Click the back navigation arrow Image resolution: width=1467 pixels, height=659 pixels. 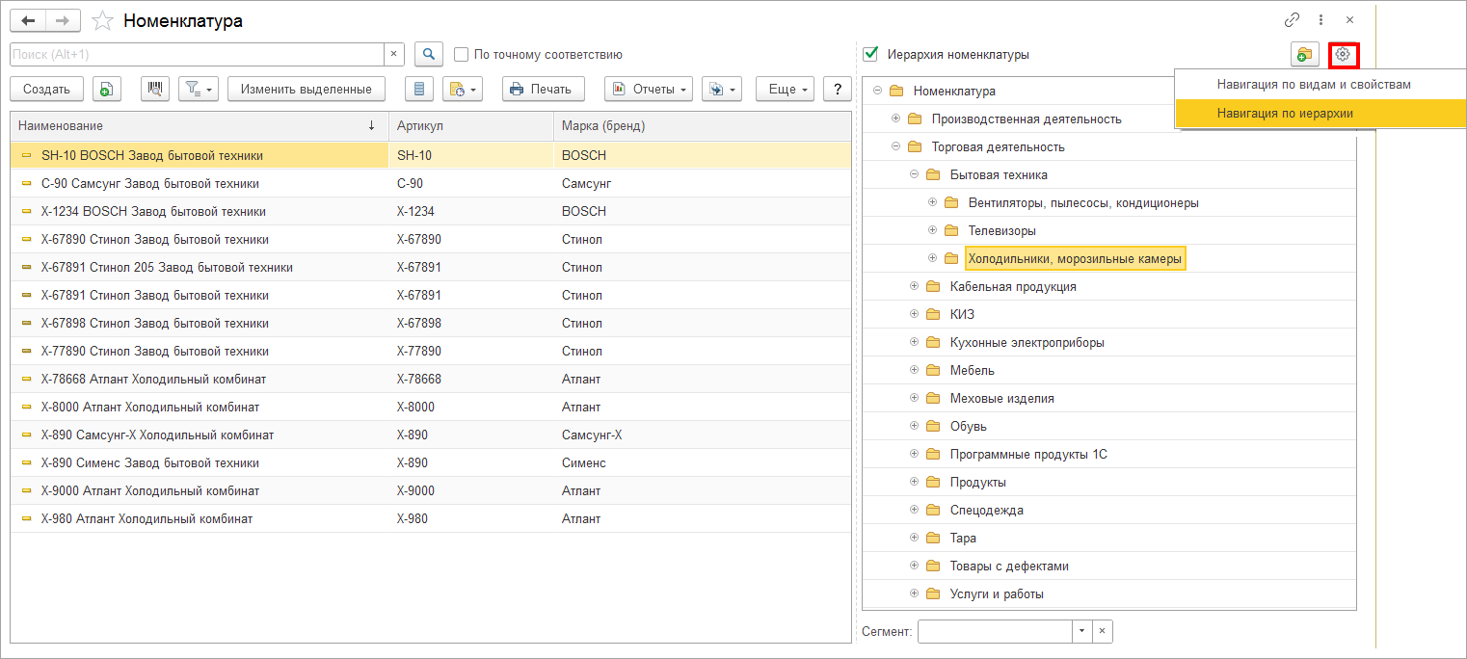pos(29,20)
